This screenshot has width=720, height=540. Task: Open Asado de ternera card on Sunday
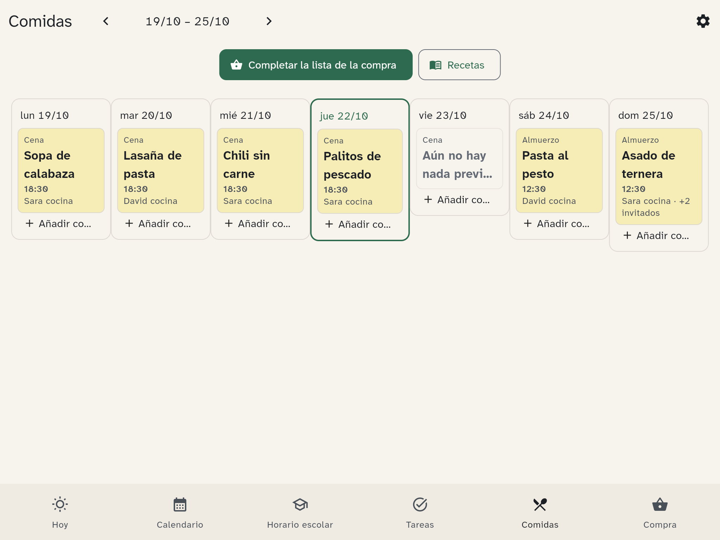pyautogui.click(x=659, y=176)
